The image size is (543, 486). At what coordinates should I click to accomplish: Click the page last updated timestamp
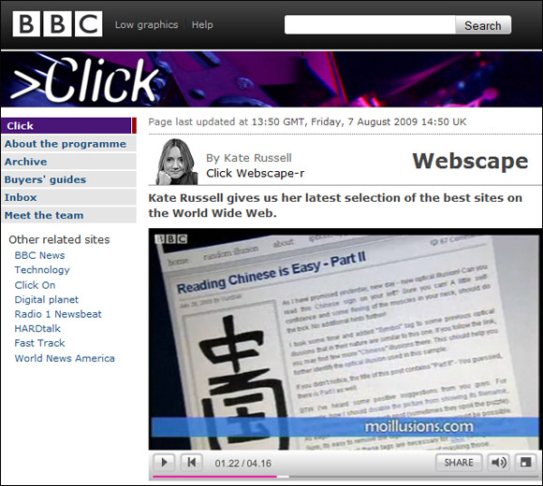point(307,122)
